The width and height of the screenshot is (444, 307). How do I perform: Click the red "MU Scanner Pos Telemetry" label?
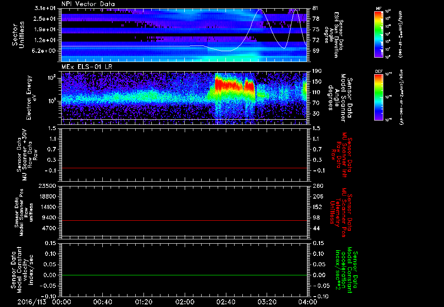click(x=341, y=212)
